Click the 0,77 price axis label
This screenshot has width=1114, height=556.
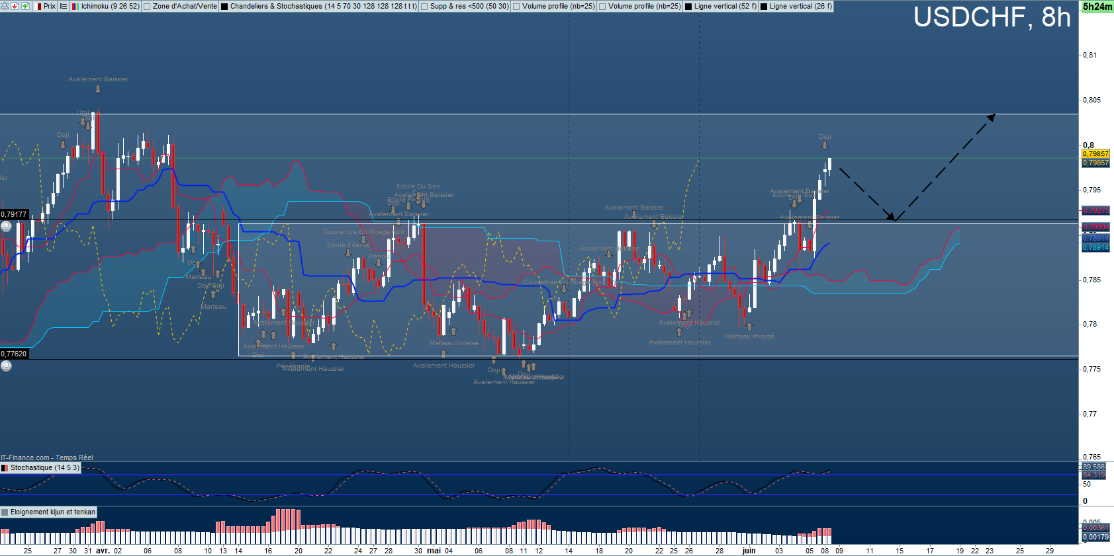(1090, 415)
